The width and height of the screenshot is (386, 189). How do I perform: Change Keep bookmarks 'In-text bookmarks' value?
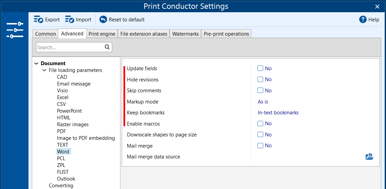coord(278,113)
